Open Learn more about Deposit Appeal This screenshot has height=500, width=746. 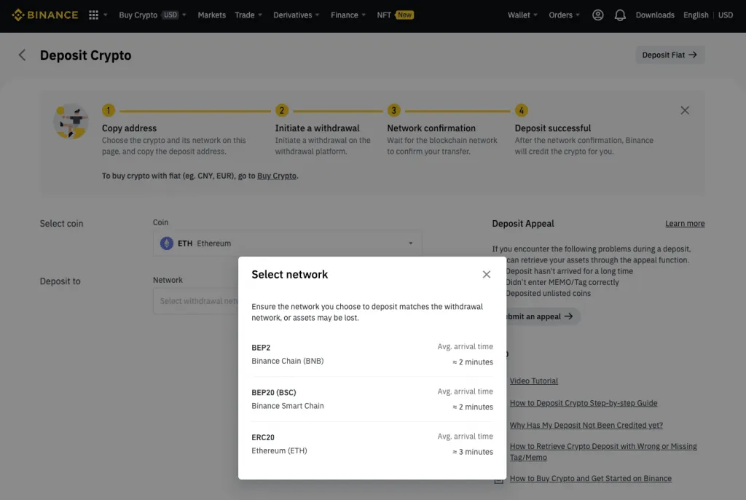(x=685, y=223)
